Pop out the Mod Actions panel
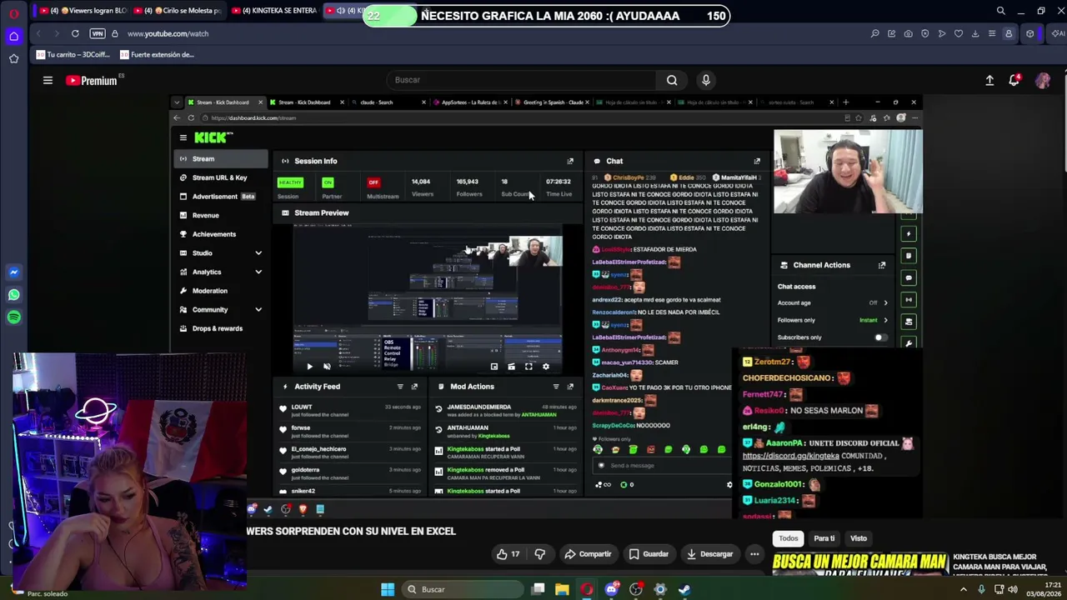The height and width of the screenshot is (600, 1067). 570,387
